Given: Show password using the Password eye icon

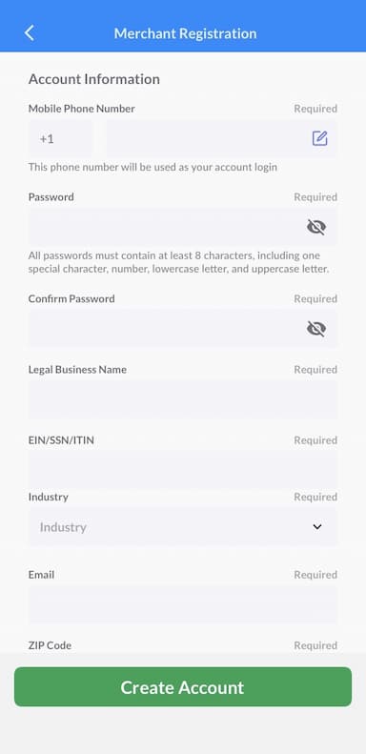Looking at the screenshot, I should tap(316, 227).
